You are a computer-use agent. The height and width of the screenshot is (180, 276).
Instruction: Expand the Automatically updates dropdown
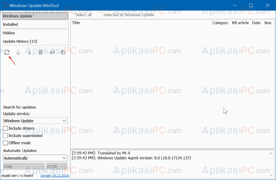(35, 158)
